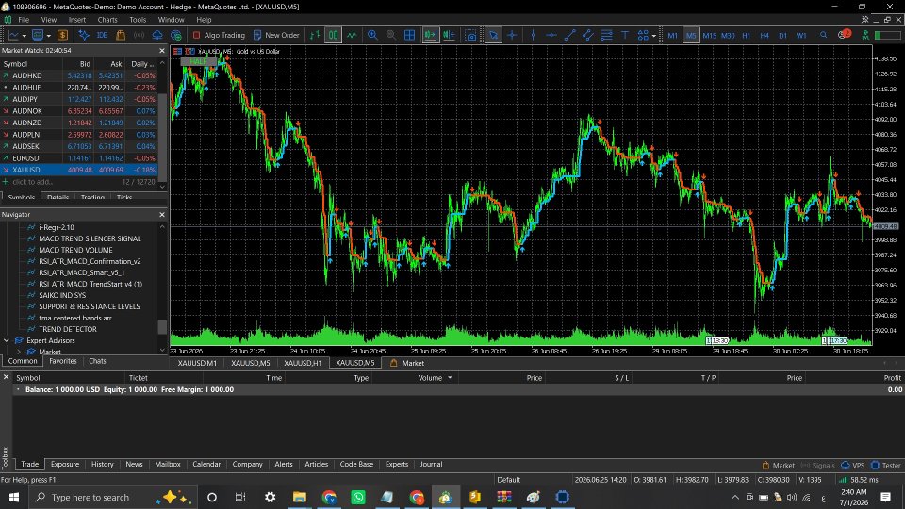
Task: Open the Windows Start button
Action: [x=14, y=497]
